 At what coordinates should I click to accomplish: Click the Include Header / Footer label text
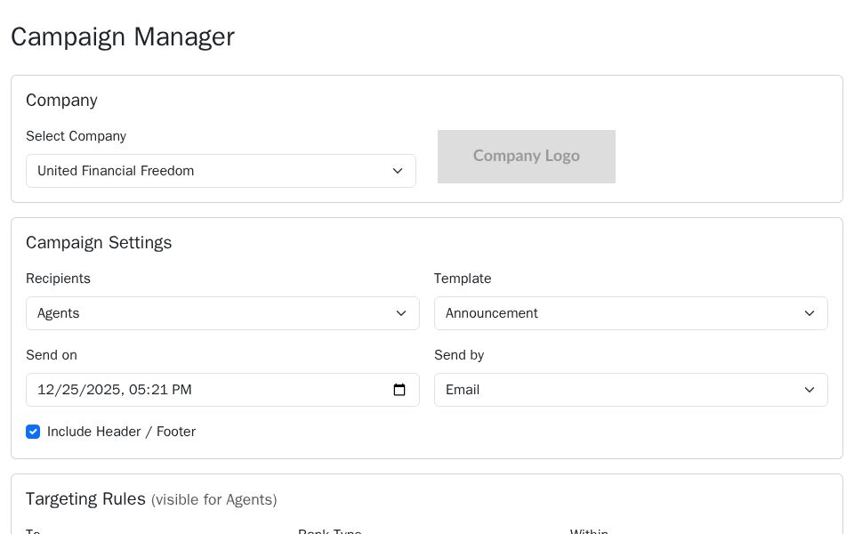click(x=121, y=432)
